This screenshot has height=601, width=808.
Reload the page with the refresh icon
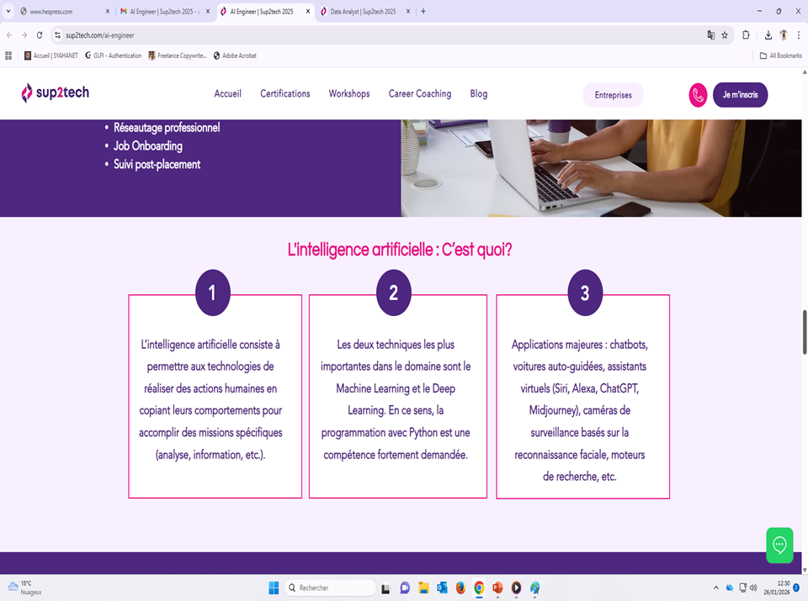(40, 35)
